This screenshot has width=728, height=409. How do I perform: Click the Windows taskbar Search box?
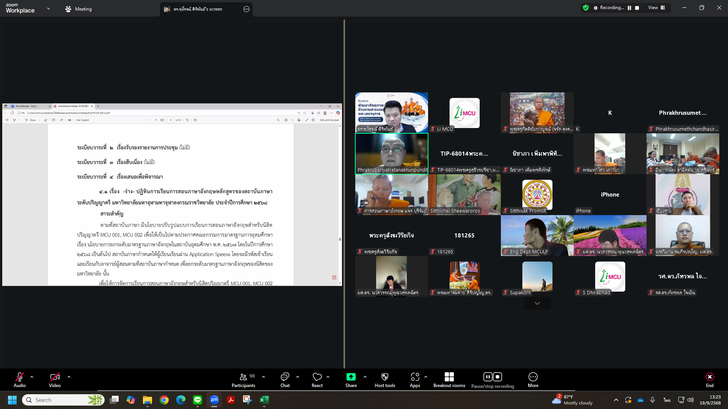63,400
